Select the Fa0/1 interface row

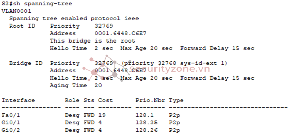point(91,115)
